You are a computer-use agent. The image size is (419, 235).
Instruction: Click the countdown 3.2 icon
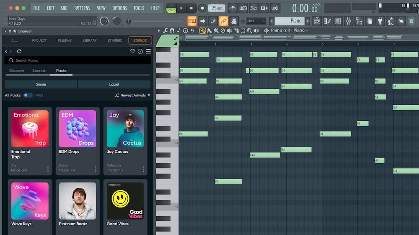(253, 8)
